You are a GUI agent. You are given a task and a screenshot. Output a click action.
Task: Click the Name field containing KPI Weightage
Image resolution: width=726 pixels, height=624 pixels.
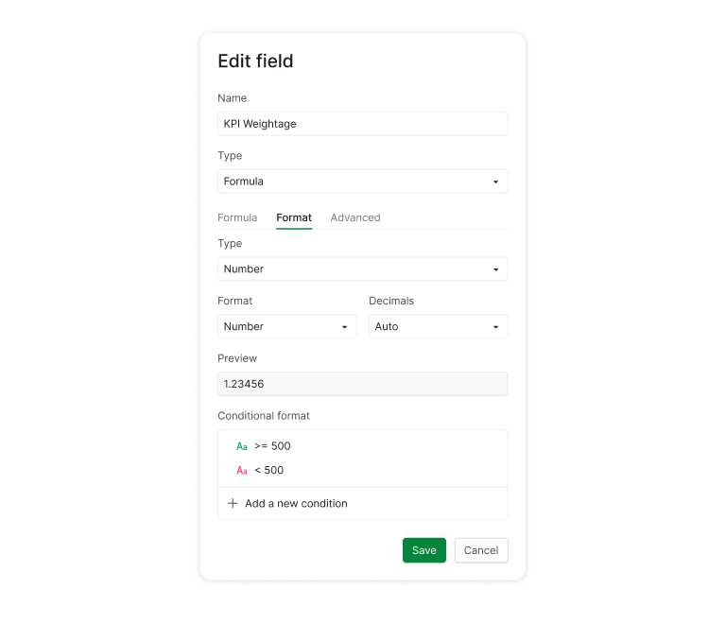(362, 124)
